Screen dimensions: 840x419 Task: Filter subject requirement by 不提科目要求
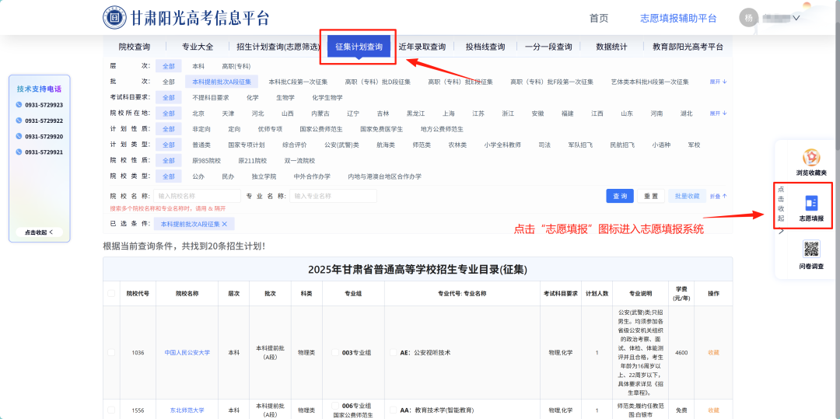point(211,97)
